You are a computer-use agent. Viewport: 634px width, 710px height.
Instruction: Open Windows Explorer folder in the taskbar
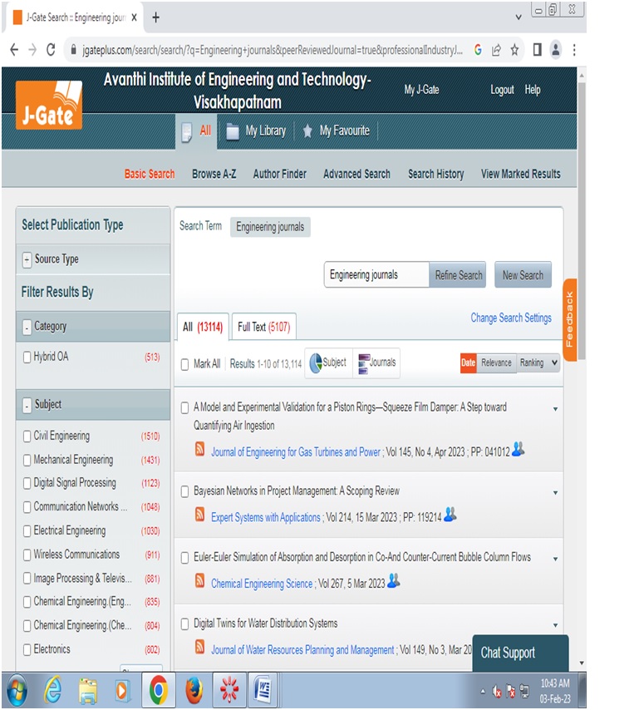click(x=88, y=691)
